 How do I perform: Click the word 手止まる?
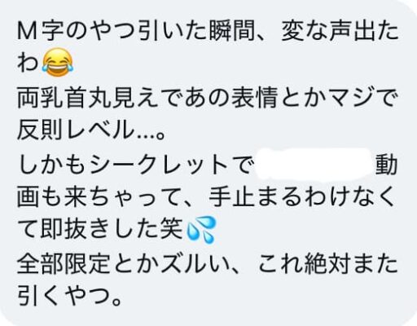255,197
